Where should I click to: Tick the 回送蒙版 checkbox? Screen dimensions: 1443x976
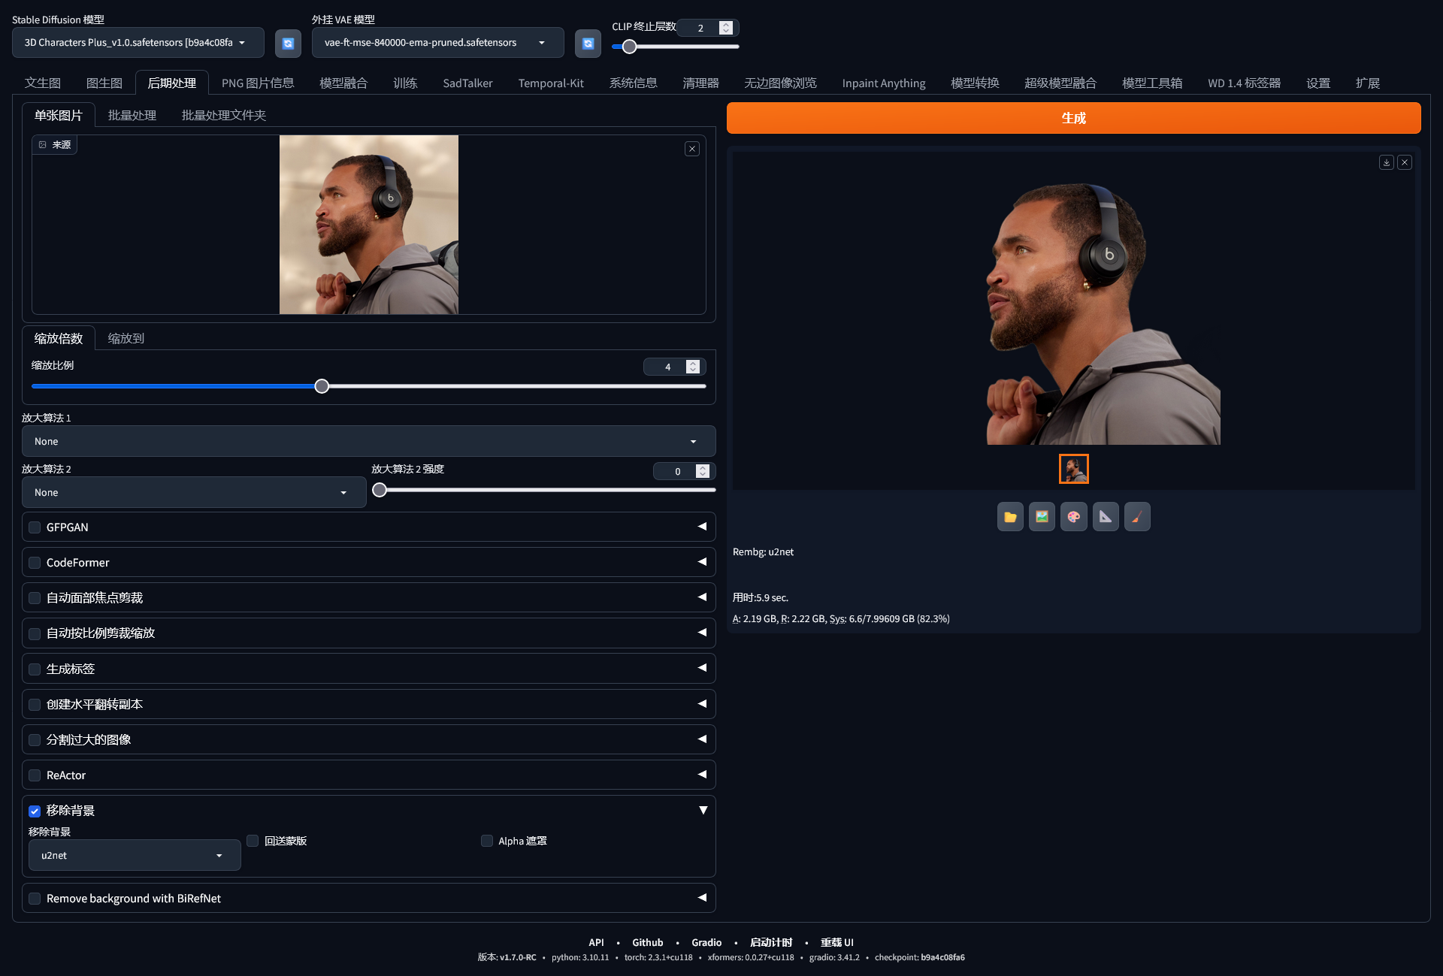253,841
